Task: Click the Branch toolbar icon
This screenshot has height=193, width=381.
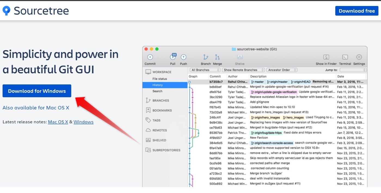Action: 206,57
